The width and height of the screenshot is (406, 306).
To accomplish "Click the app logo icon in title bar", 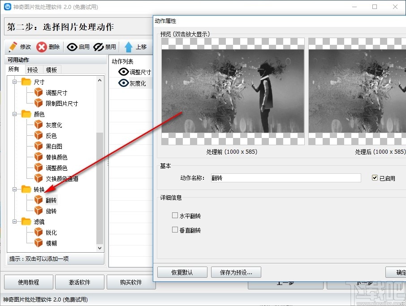I will coord(8,7).
